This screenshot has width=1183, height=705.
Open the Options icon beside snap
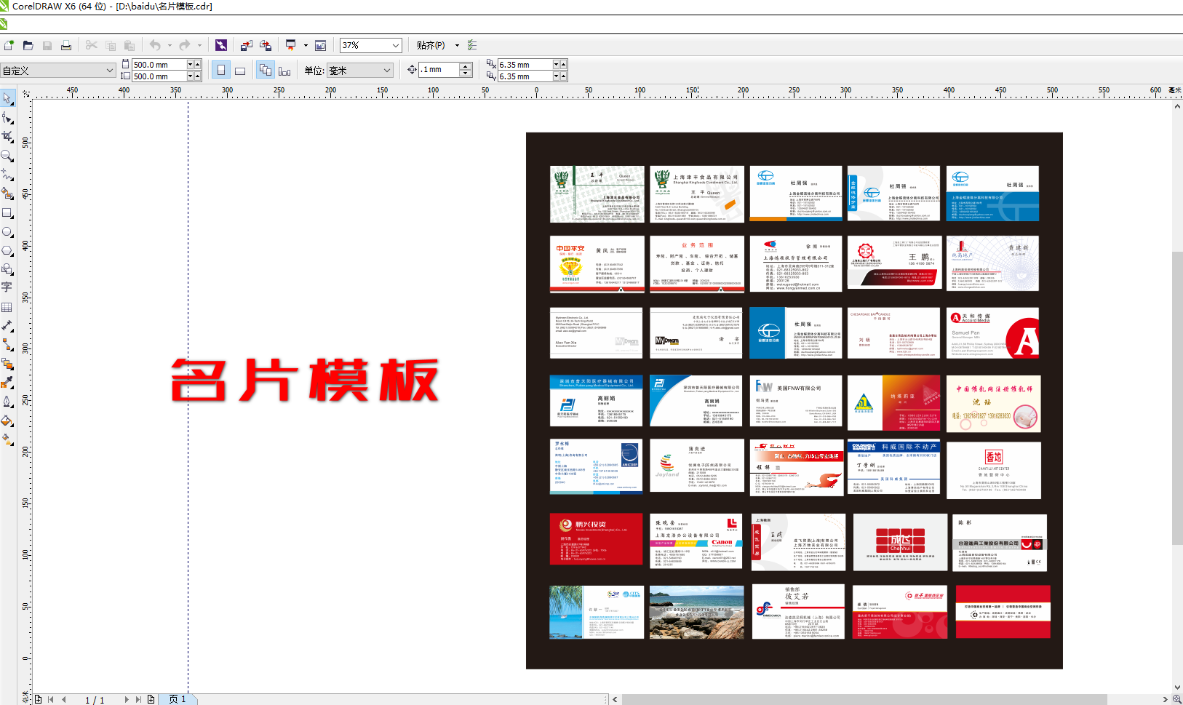(472, 45)
